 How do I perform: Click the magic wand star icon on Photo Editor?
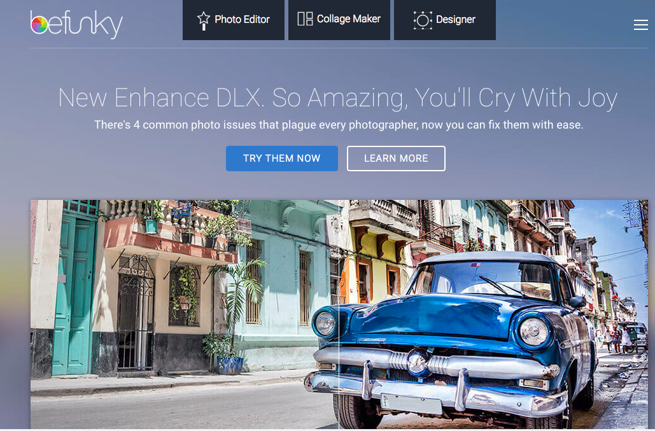click(204, 21)
